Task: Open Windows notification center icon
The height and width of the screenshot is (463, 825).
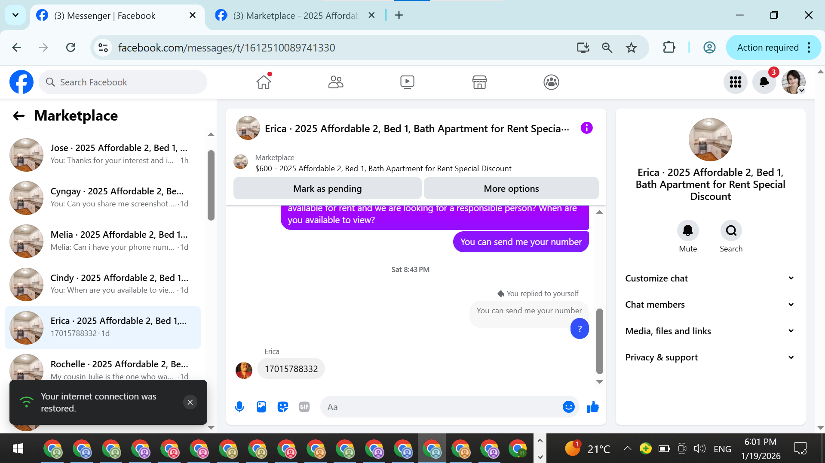Action: (800, 449)
